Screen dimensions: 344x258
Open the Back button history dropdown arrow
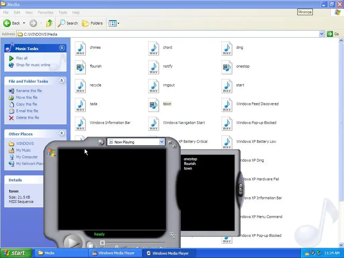pos(24,23)
